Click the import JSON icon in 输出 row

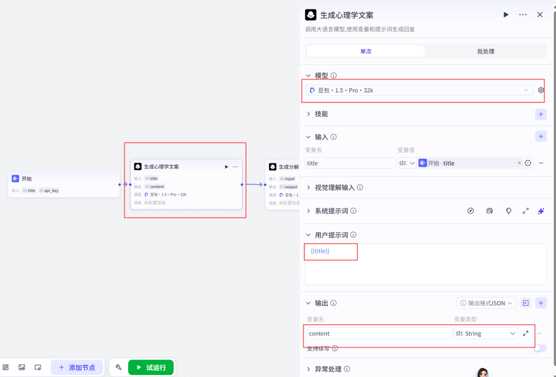[526, 303]
